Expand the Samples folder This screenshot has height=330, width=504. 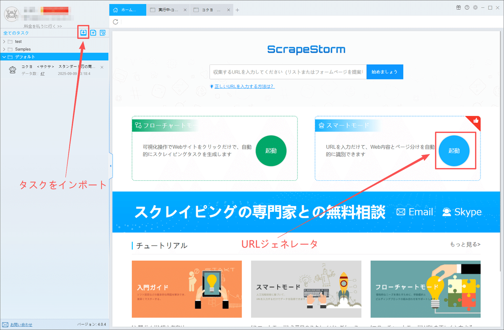(x=4, y=49)
